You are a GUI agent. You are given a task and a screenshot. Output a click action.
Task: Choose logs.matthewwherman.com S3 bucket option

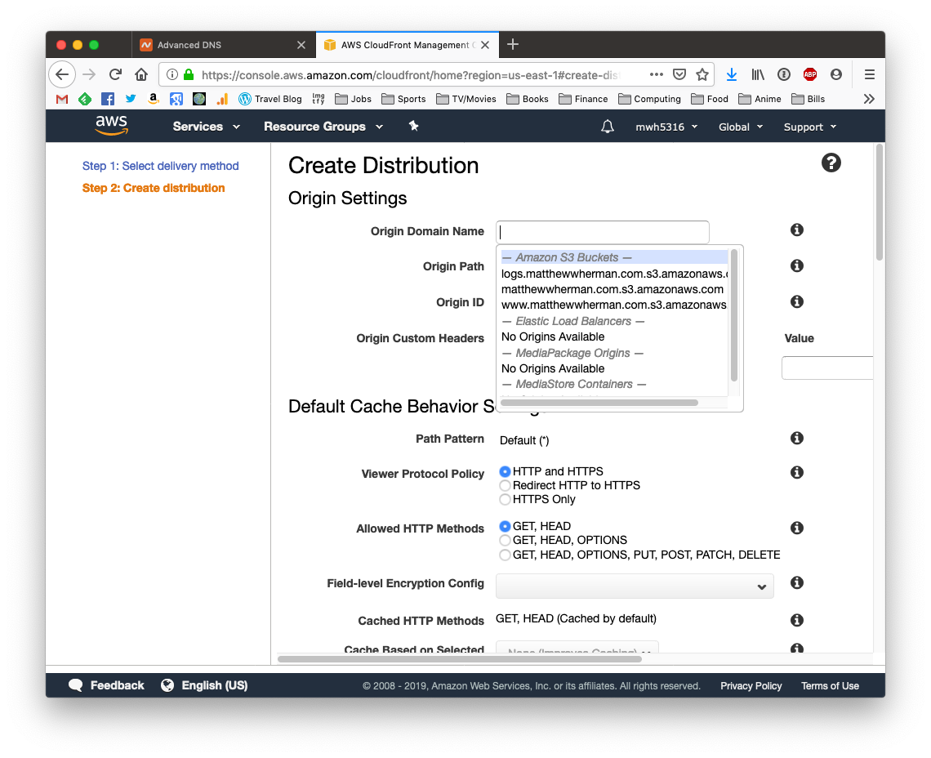pos(614,274)
